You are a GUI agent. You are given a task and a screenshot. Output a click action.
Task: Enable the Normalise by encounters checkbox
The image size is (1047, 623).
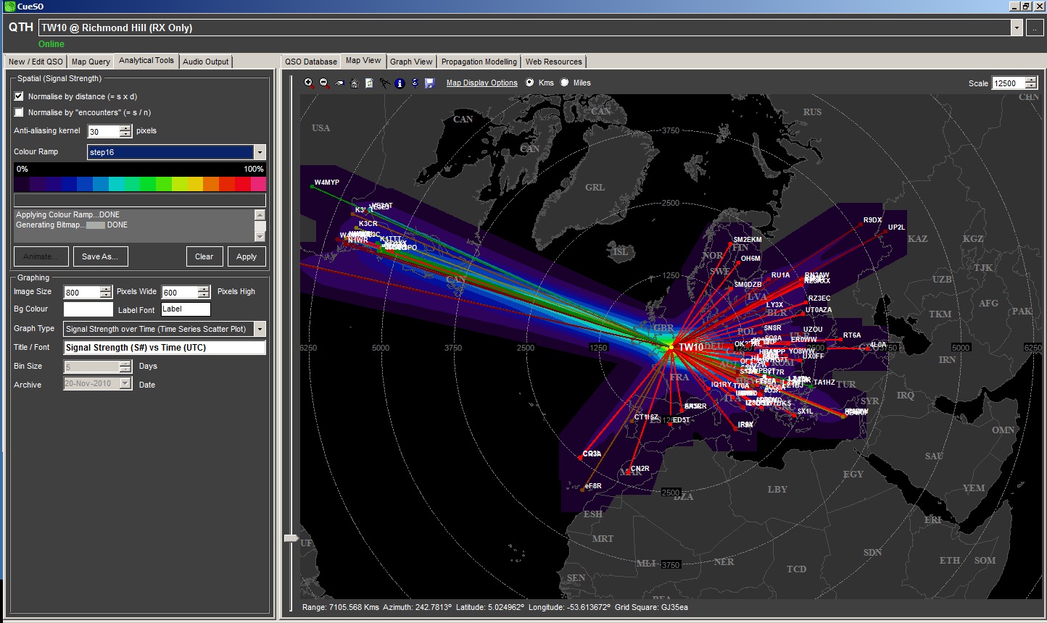pos(18,112)
